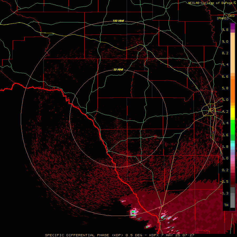Click the 5.0 scale value
Image resolution: width=237 pixels, height=237 pixels.
(225, 100)
